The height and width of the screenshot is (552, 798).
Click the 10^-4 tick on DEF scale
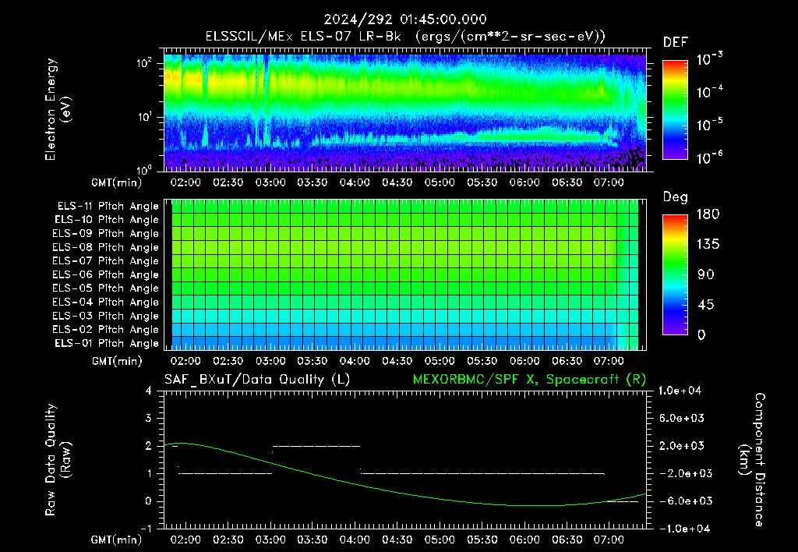(709, 92)
